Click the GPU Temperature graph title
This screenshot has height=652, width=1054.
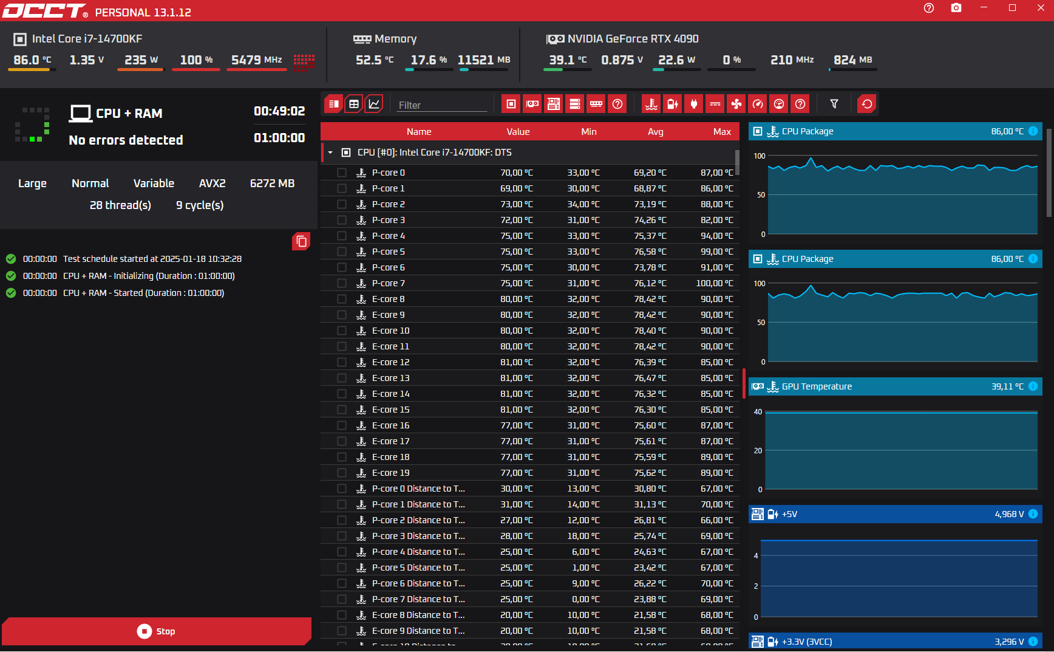tap(817, 386)
